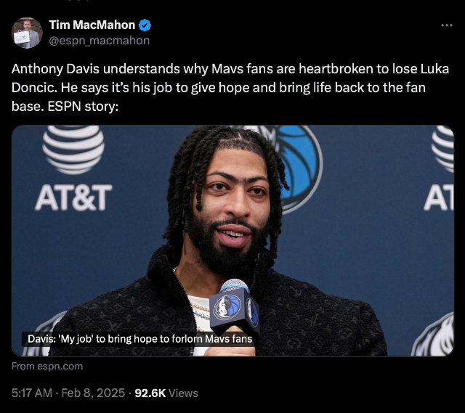
Task: Click the 'ESPN story:' text in tweet
Action: [x=83, y=107]
